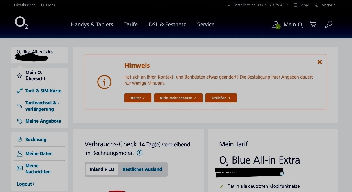Switch to Restliches Ausland tab
352x192 pixels.
142,169
